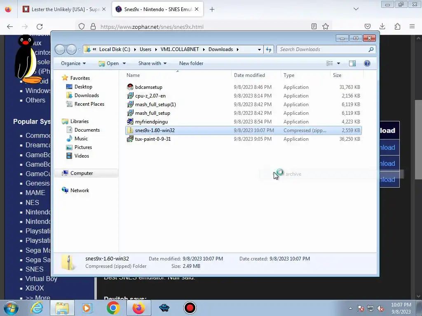Click Explorer back navigation button
This screenshot has width=422, height=316.
[x=60, y=49]
